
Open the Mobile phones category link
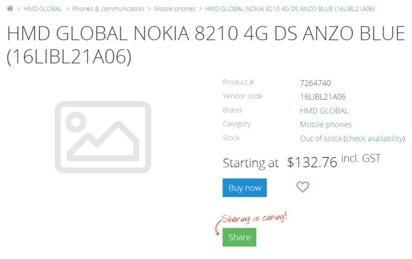[325, 125]
